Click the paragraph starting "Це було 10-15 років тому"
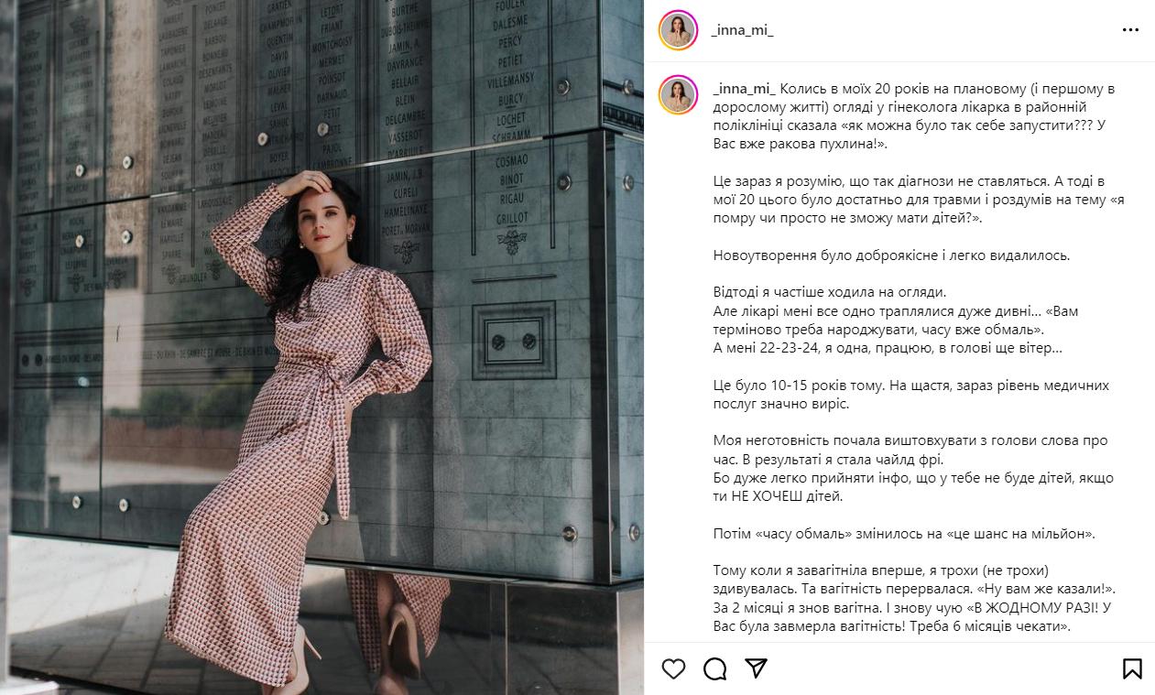The height and width of the screenshot is (695, 1155). (910, 395)
